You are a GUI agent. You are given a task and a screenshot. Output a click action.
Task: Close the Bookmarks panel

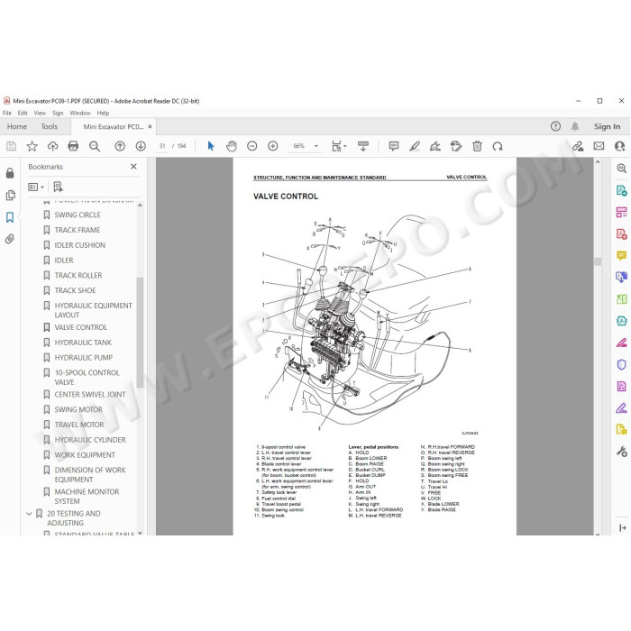point(133,166)
